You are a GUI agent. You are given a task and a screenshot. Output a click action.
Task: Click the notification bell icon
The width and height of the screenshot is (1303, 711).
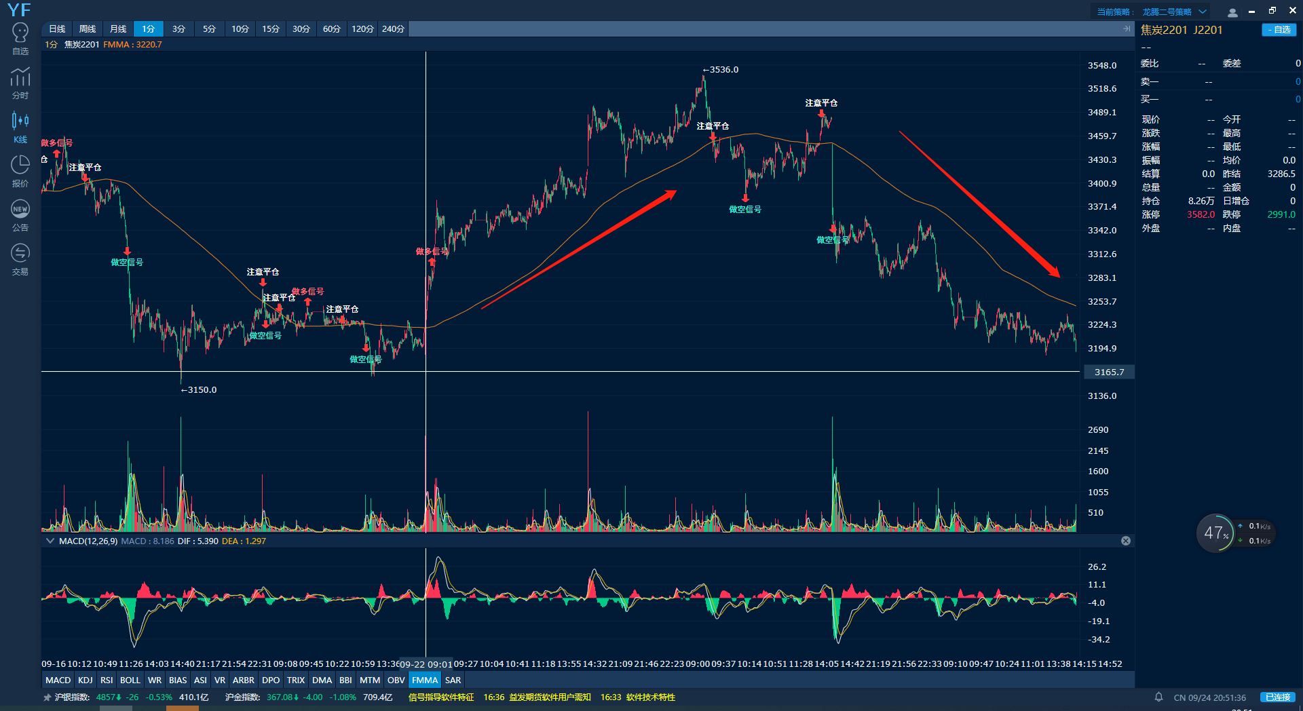[1159, 697]
